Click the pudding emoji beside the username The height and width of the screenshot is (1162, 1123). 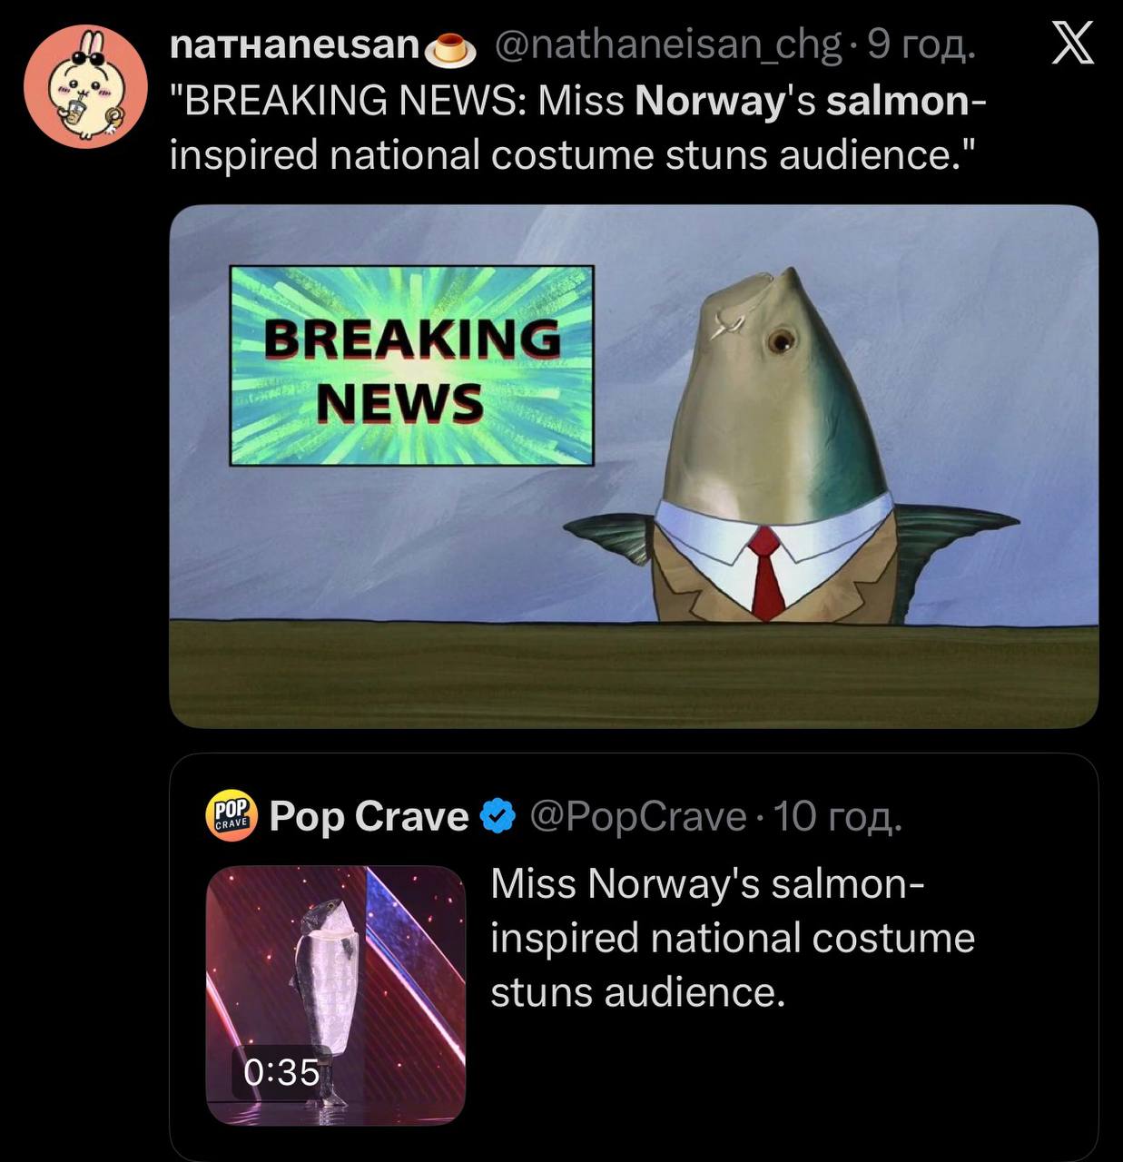451,49
